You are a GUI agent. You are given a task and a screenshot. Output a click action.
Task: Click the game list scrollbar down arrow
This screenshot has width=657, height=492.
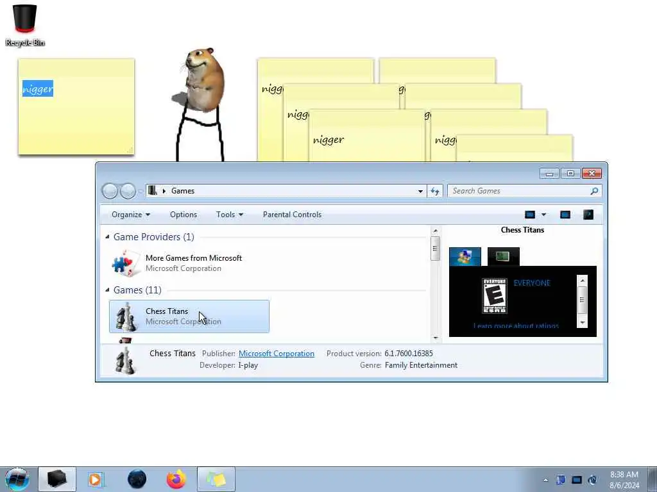[436, 338]
